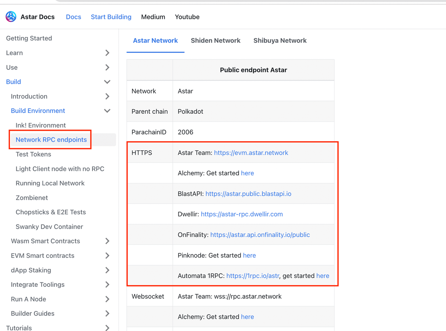Open Build Environment sidebar item
Viewport: 446px width, 331px height.
click(38, 111)
